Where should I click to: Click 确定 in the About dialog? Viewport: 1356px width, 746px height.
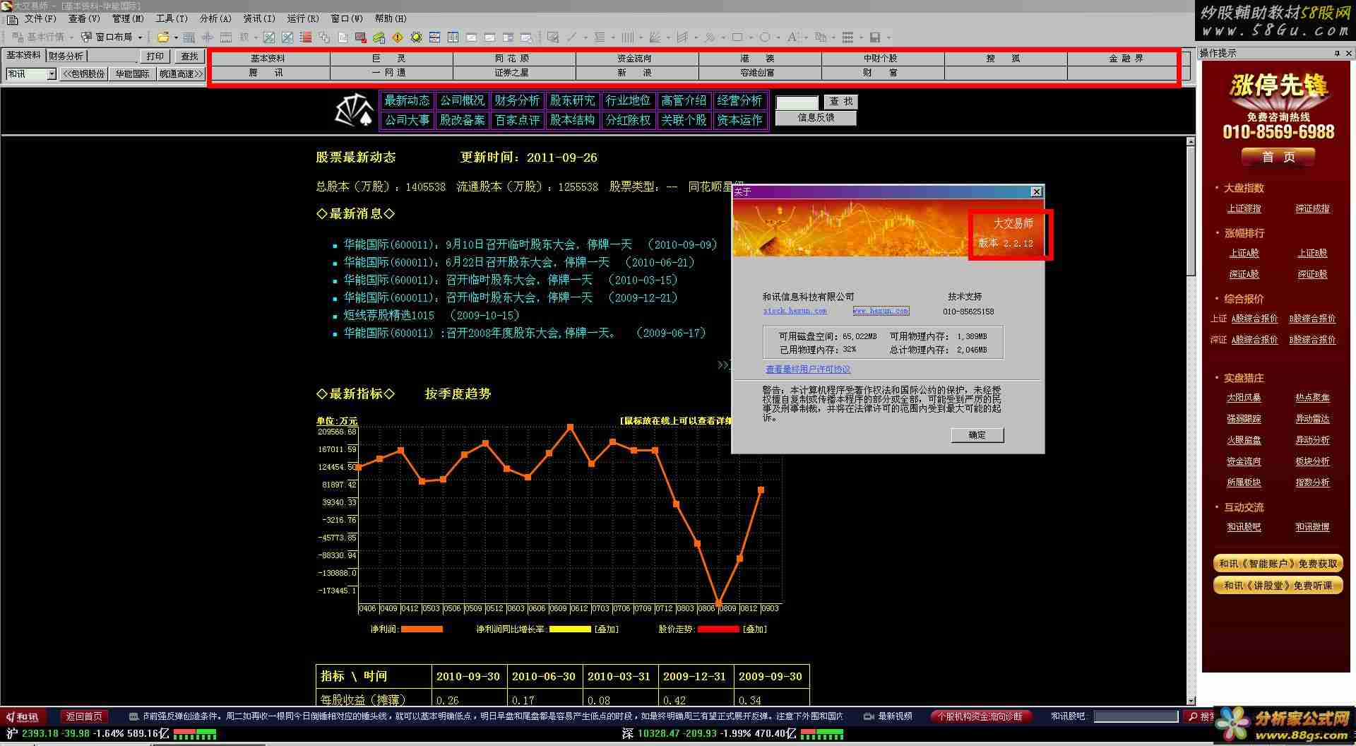tap(977, 435)
